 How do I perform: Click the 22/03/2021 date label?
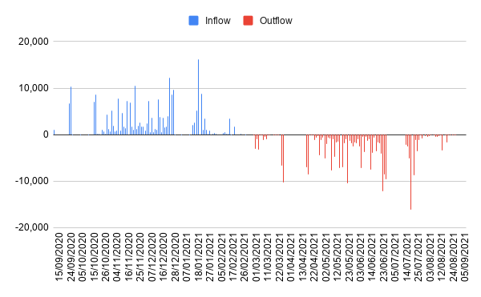(280, 257)
